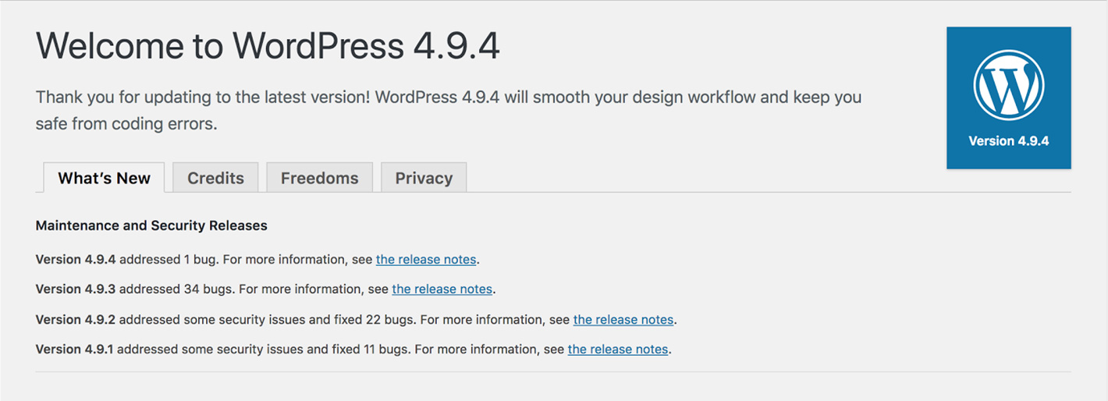
Task: Switch to the Credits tab
Action: coord(215,178)
